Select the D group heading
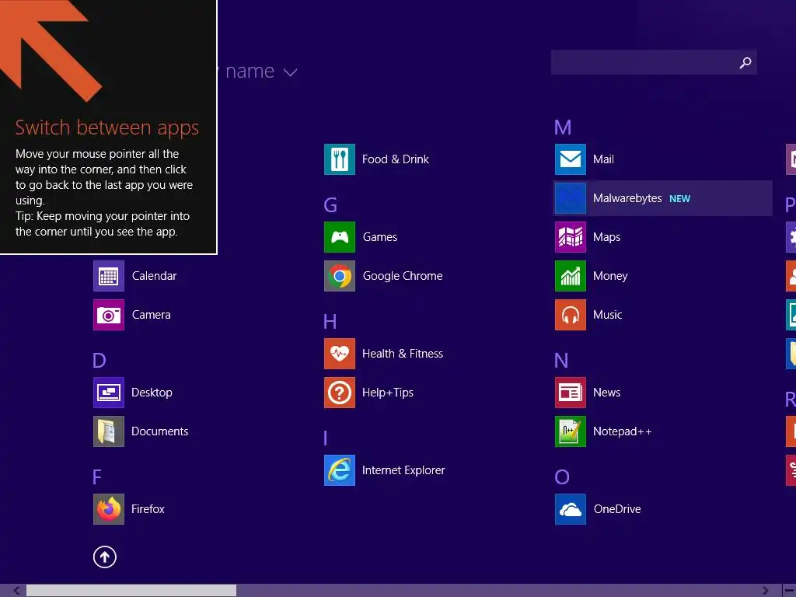 tap(99, 361)
